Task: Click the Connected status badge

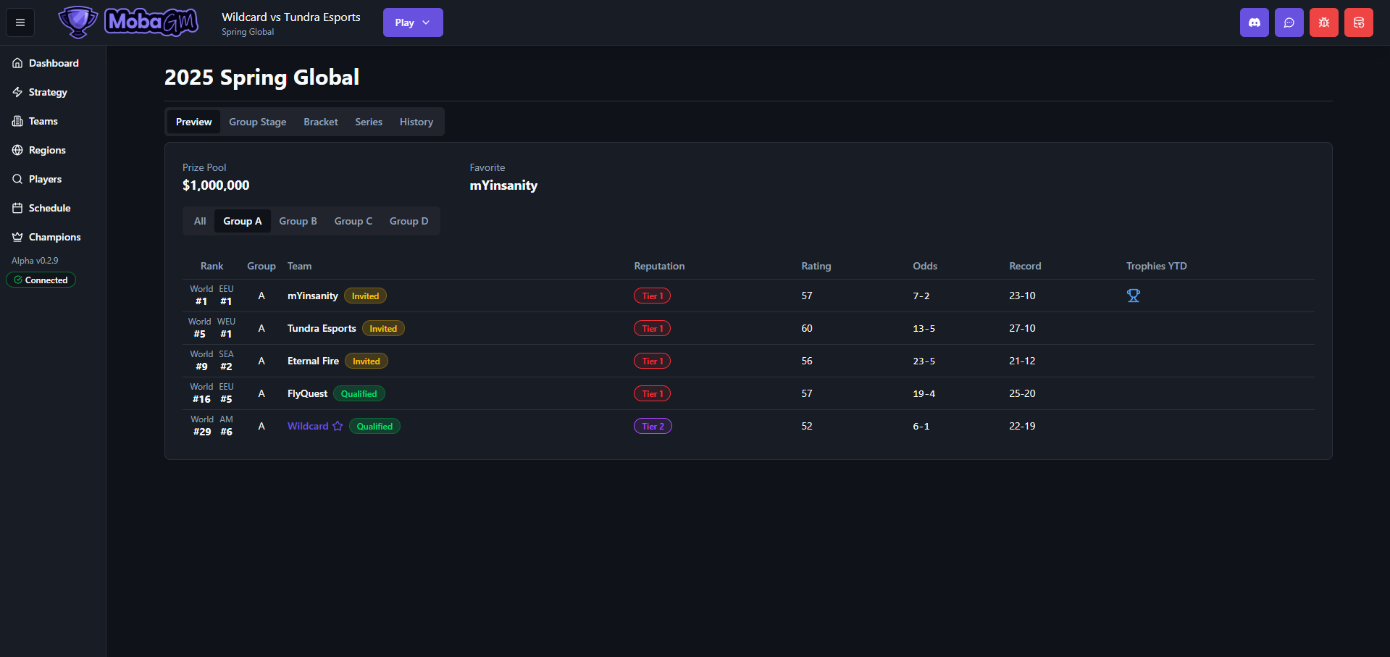Action: pos(41,280)
